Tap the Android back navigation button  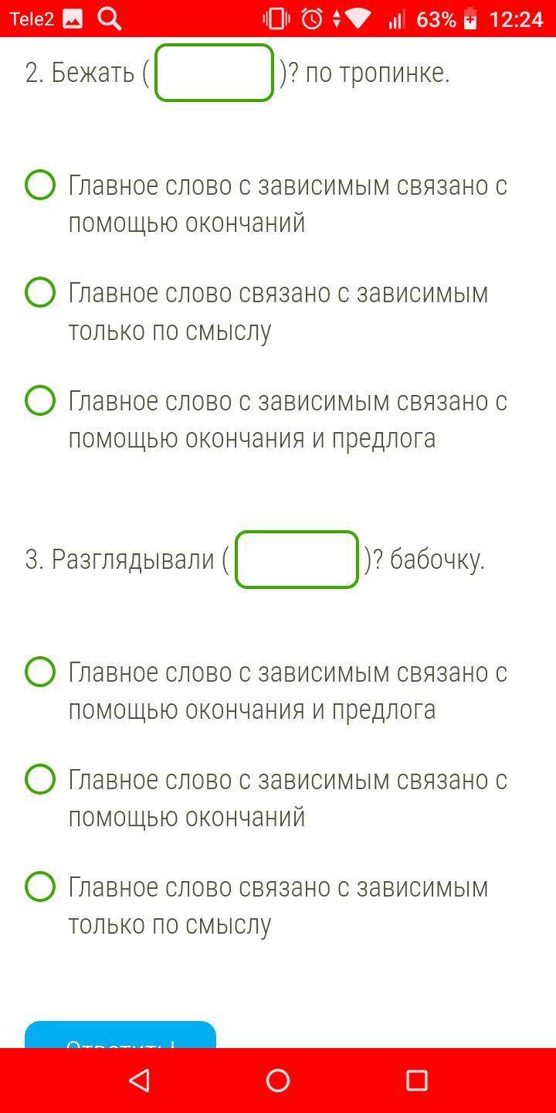coord(139,1080)
